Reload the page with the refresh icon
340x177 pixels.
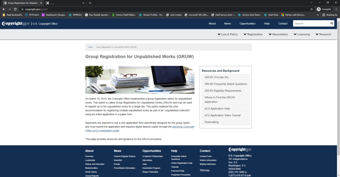click(x=15, y=9)
